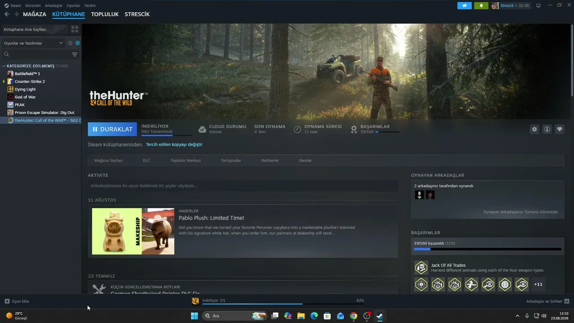Open the Oyunlar ve Yazılımlar dropdown

[33, 43]
